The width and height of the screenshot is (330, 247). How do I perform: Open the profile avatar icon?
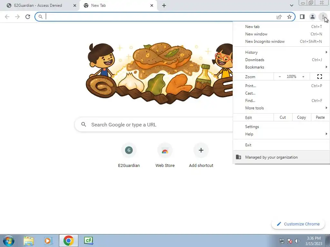tap(313, 17)
